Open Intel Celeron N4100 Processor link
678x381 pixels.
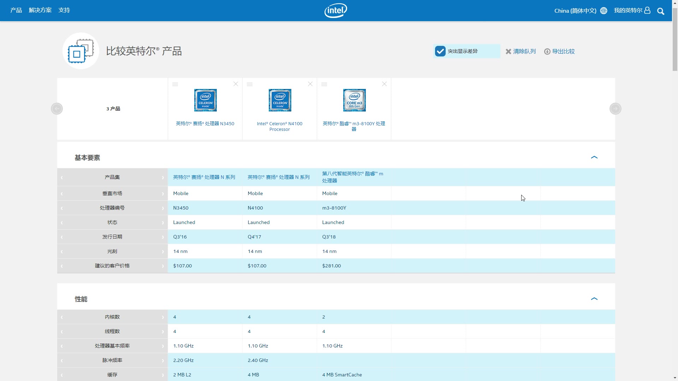279,126
